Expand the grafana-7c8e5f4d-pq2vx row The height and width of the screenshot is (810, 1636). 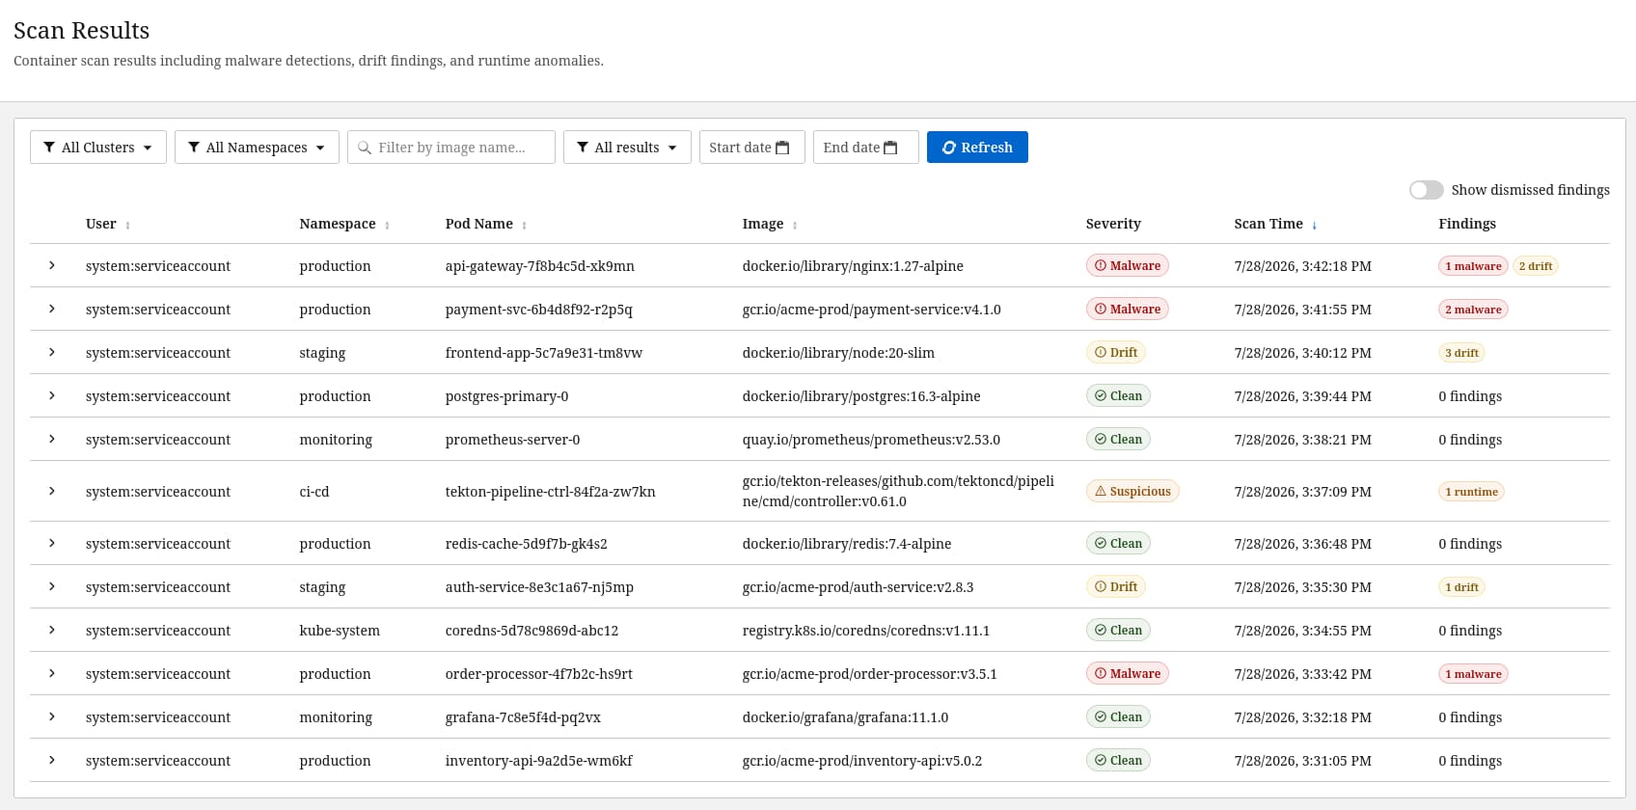coord(52,716)
